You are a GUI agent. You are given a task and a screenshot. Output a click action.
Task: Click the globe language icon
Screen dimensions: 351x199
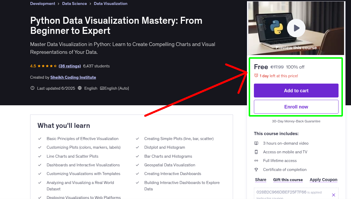click(x=80, y=88)
